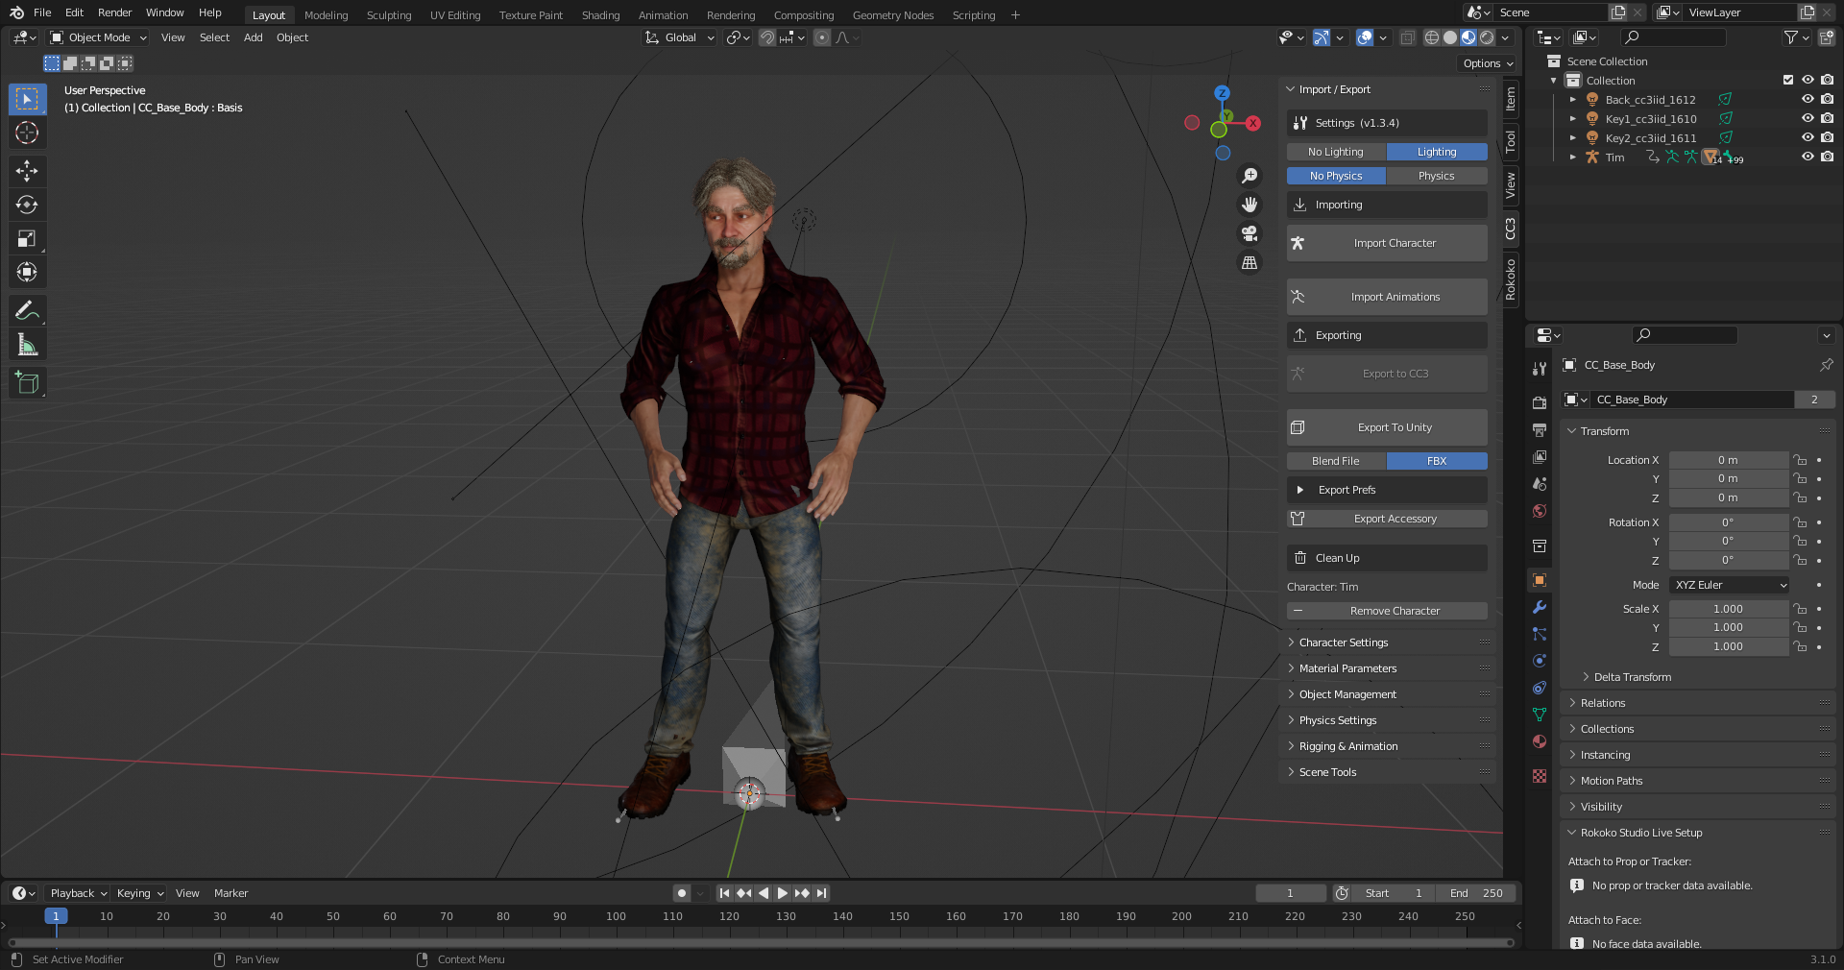
Task: Click the Export To Unity button
Action: pos(1387,427)
